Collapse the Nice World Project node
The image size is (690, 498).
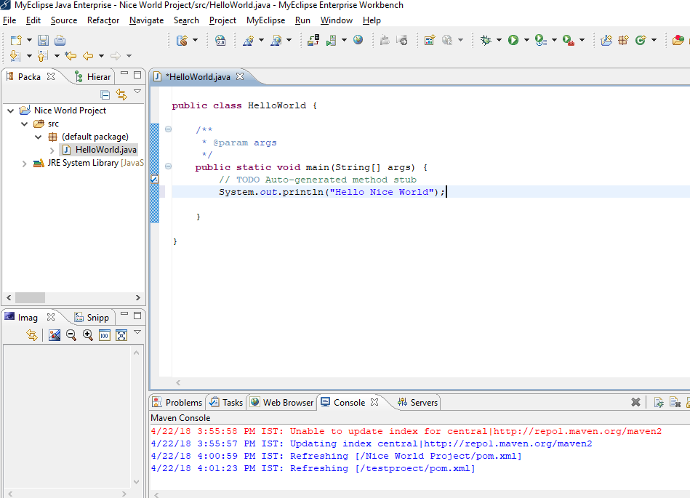(11, 111)
